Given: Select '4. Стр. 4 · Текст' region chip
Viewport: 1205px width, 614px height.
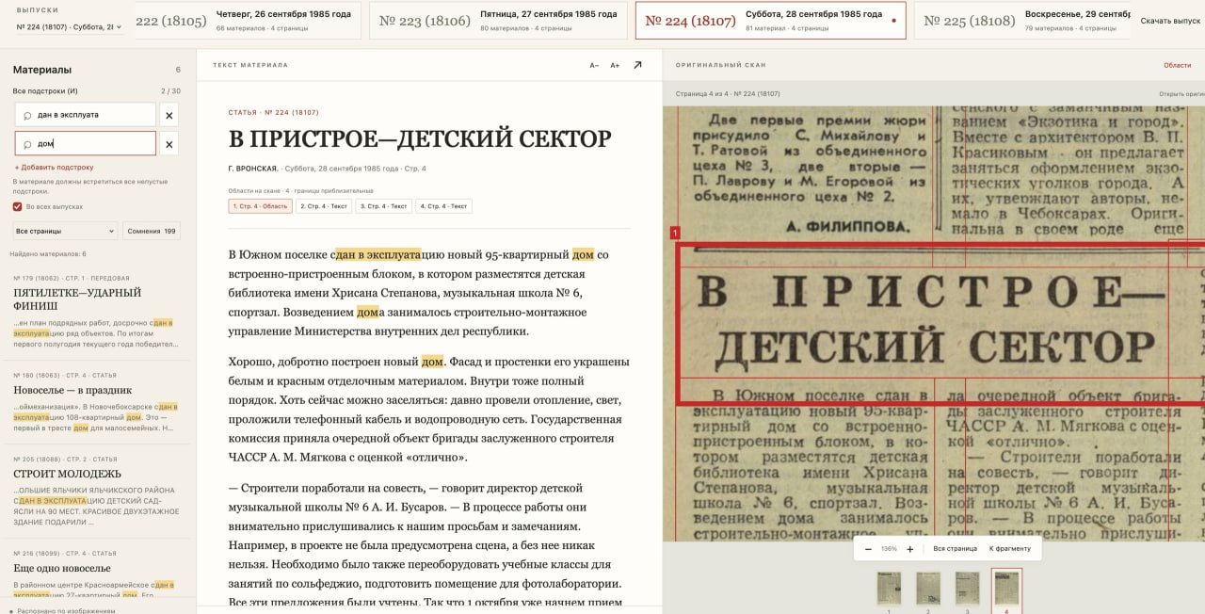Looking at the screenshot, I should point(444,206).
